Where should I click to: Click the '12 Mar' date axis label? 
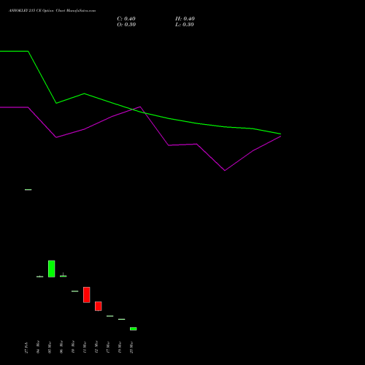pos(96,347)
